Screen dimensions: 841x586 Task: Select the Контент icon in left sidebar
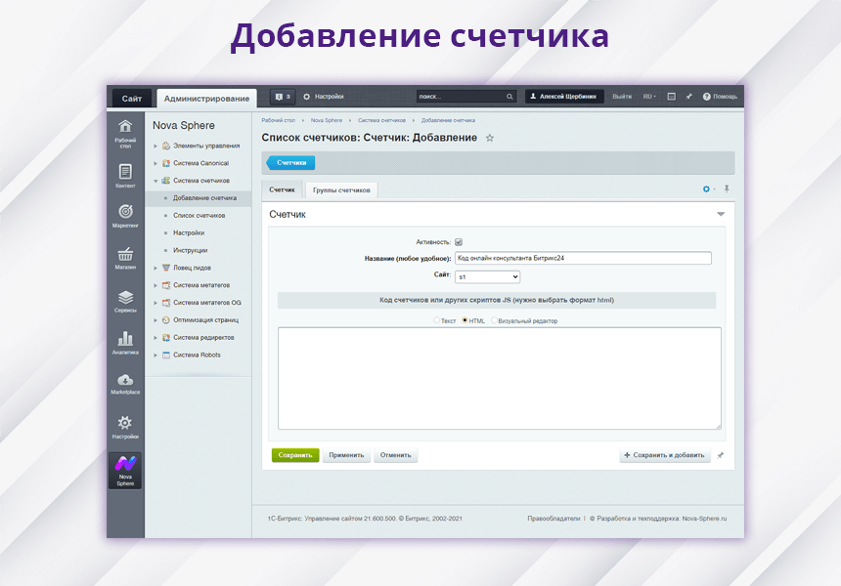tap(124, 172)
